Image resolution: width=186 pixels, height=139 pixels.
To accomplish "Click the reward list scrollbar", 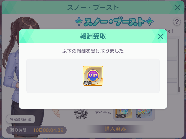I will (x=179, y=65).
